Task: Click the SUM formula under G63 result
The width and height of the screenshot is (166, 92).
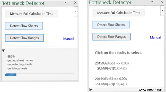Action: pos(111,68)
